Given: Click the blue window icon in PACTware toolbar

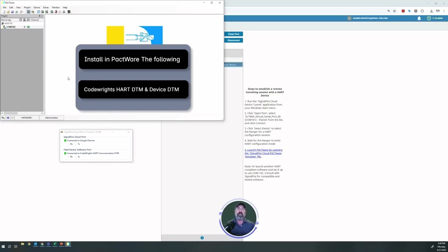Looking at the screenshot, I should point(38,12).
